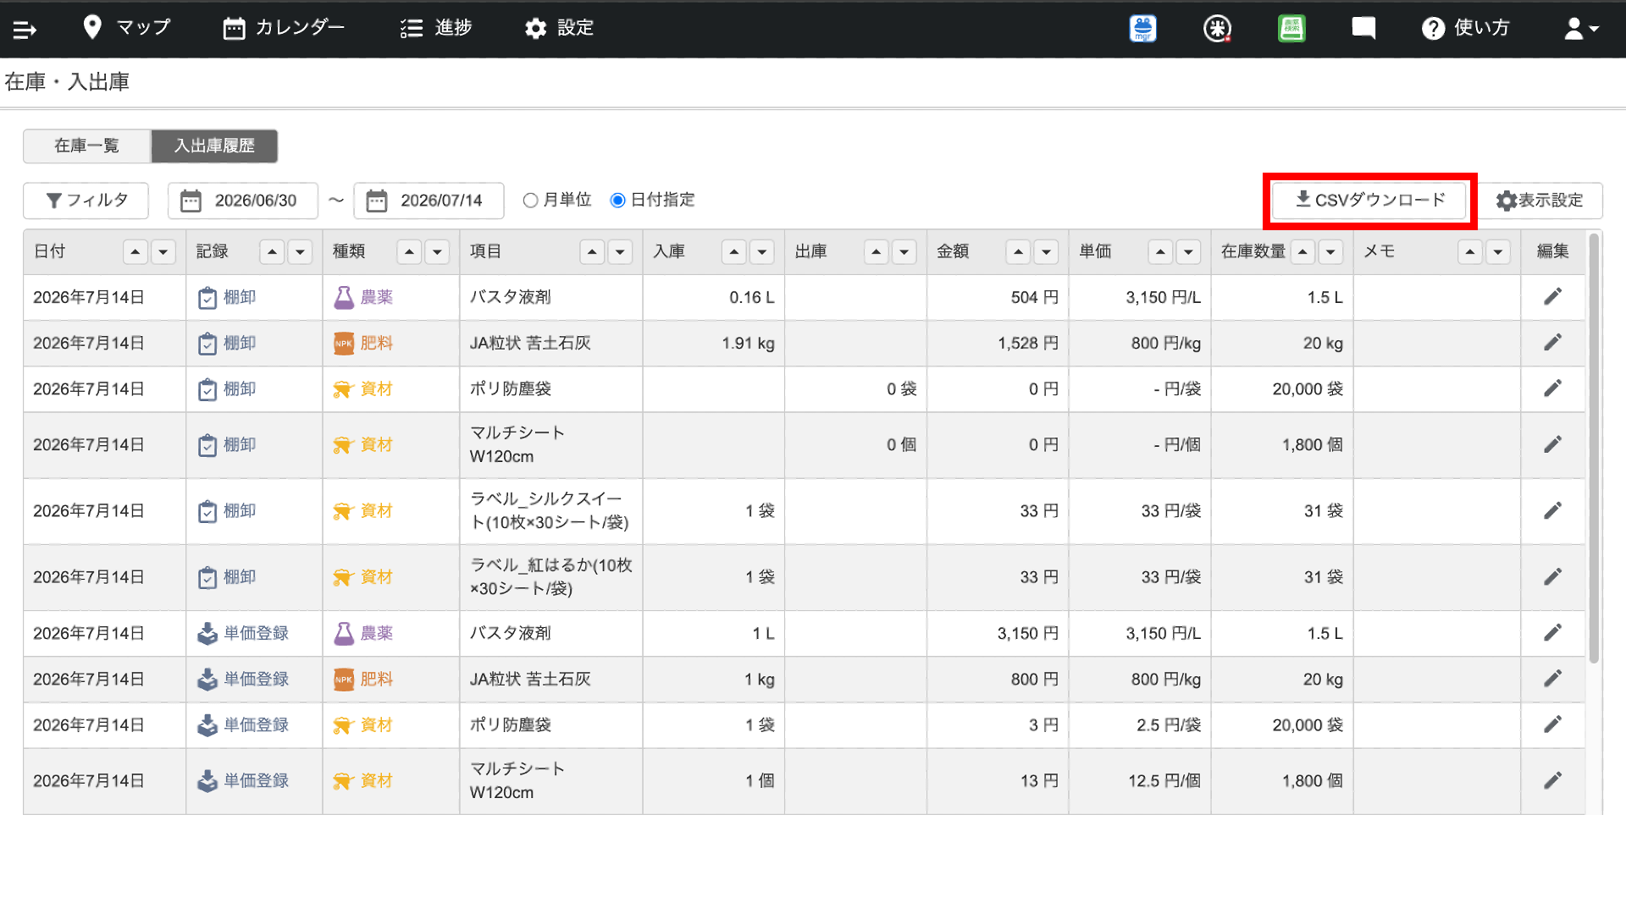Sort 種類 column ascending
Image resolution: width=1626 pixels, height=914 pixels.
[x=409, y=251]
